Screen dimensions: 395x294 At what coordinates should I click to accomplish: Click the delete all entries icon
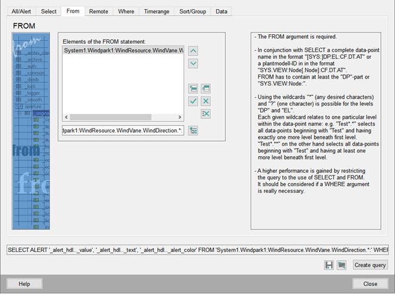coord(206,114)
